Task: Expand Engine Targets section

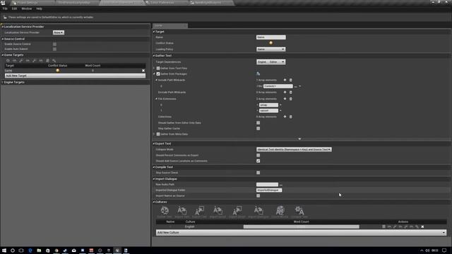Action: point(3,83)
